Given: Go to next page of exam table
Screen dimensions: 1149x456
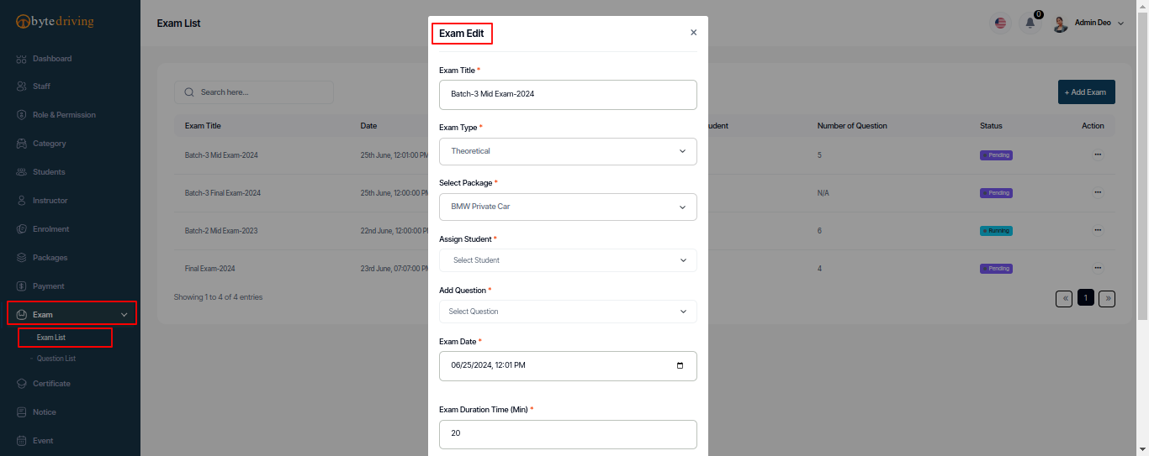Looking at the screenshot, I should point(1107,298).
